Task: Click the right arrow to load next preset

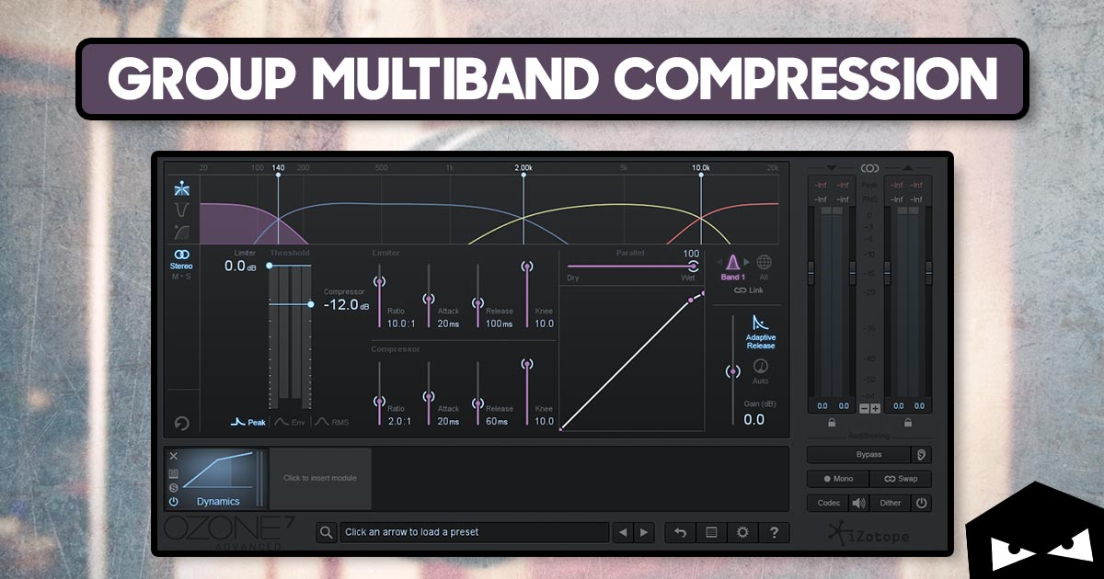Action: tap(644, 532)
